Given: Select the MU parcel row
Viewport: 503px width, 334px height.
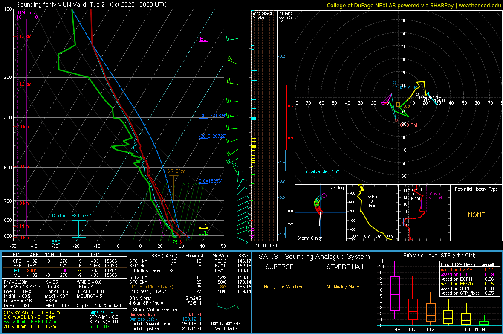Looking at the screenshot, I should (64, 275).
